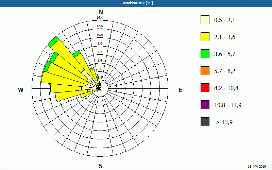The width and height of the screenshot is (272, 170).
Task: Click the 10,8 axis value
Action: coord(100,35)
